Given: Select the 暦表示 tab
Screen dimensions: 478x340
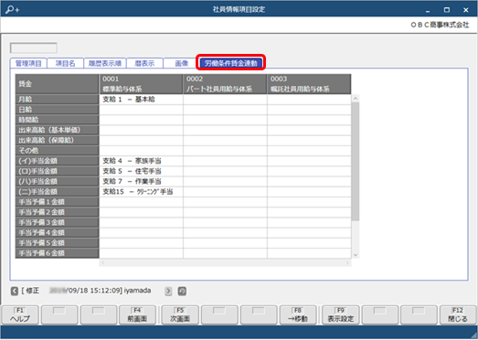Looking at the screenshot, I should coord(144,63).
